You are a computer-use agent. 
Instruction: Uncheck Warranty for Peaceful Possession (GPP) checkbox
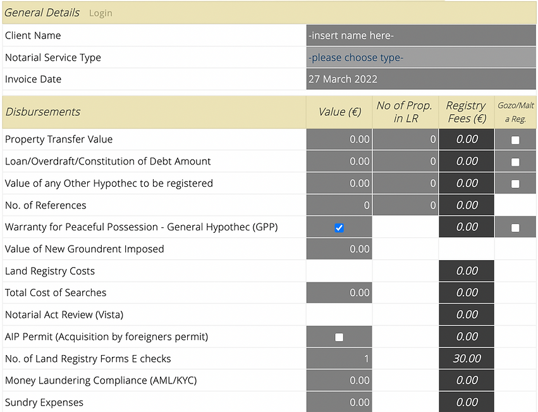coord(339,228)
